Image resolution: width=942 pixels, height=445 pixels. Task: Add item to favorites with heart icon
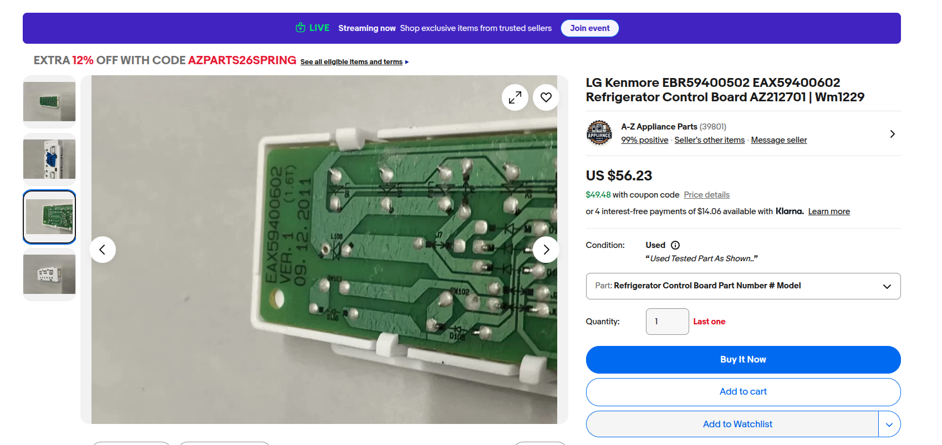[546, 97]
